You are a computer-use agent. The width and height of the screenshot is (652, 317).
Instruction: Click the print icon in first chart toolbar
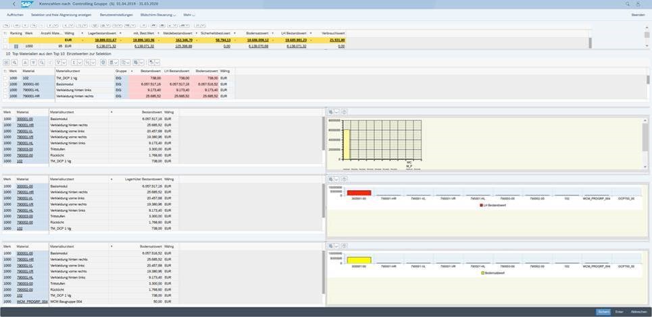pos(343,112)
